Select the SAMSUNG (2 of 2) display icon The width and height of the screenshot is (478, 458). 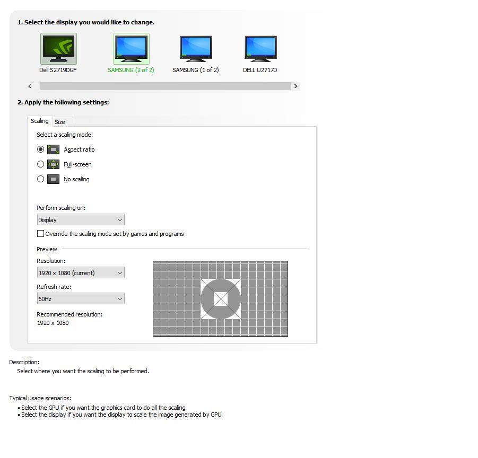(x=131, y=49)
